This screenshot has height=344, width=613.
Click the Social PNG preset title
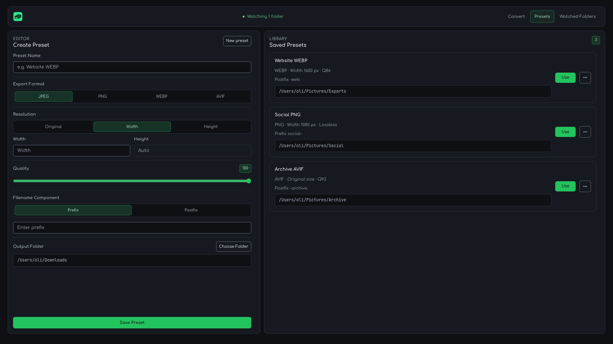[x=288, y=115]
